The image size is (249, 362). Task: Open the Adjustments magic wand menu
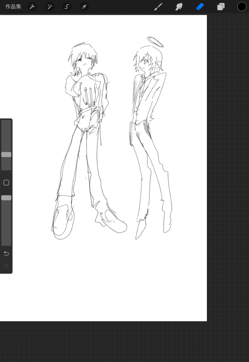tap(49, 7)
